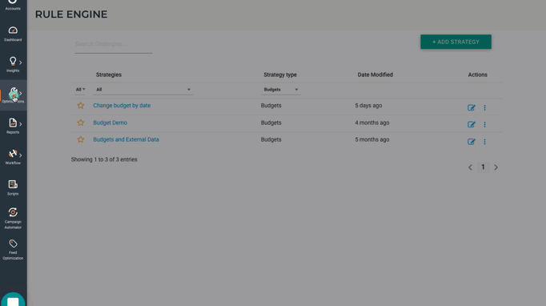Viewport: 546px width, 306px height.
Task: Expand the Insights submenu chevron
Action: [21, 62]
